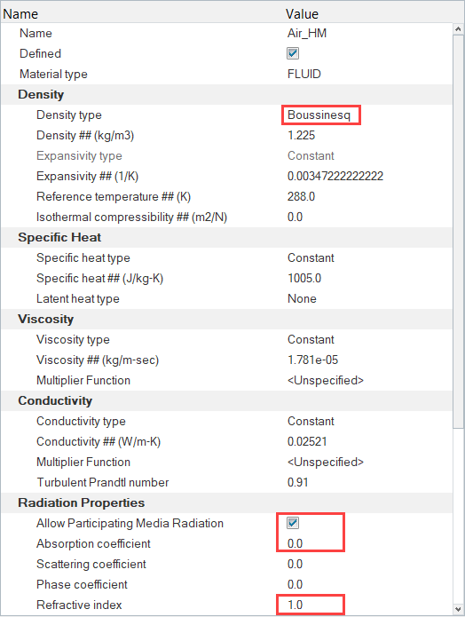This screenshot has width=465, height=617.
Task: Open the Density type Boussinesq dropdown
Action: (319, 115)
